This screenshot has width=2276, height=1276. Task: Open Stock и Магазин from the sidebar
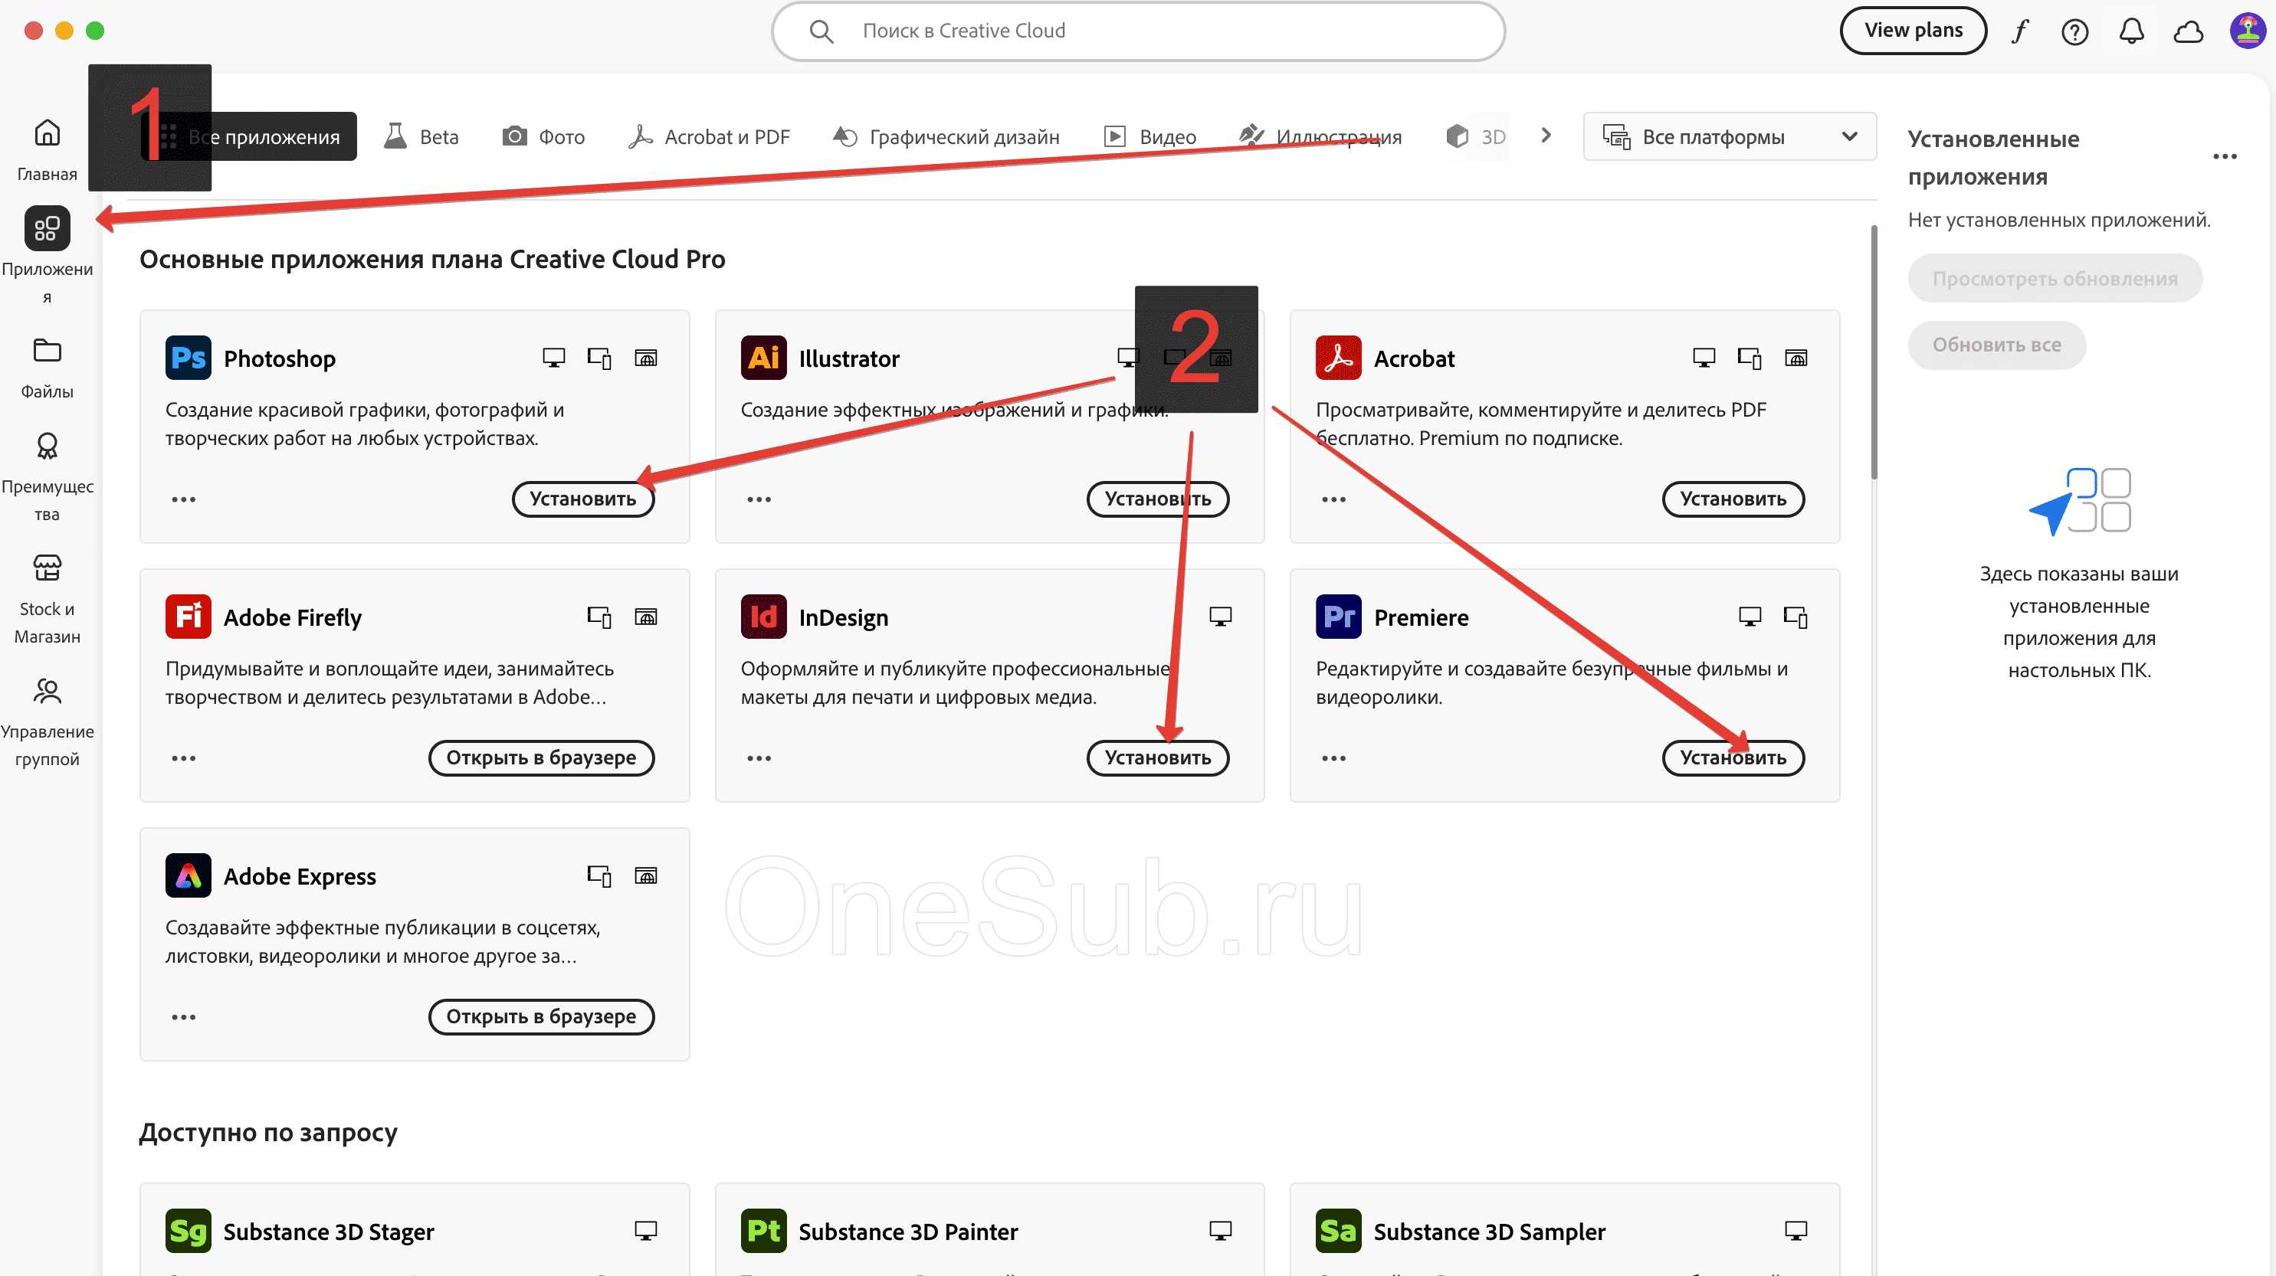coord(47,583)
